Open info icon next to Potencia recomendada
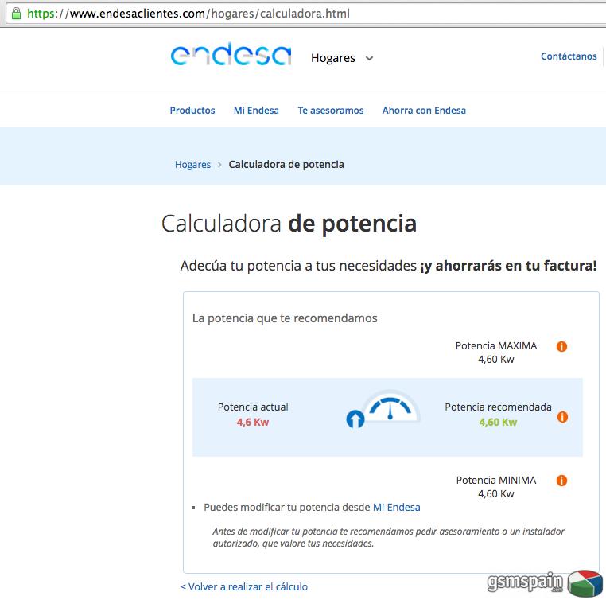The image size is (606, 600). coord(562,417)
